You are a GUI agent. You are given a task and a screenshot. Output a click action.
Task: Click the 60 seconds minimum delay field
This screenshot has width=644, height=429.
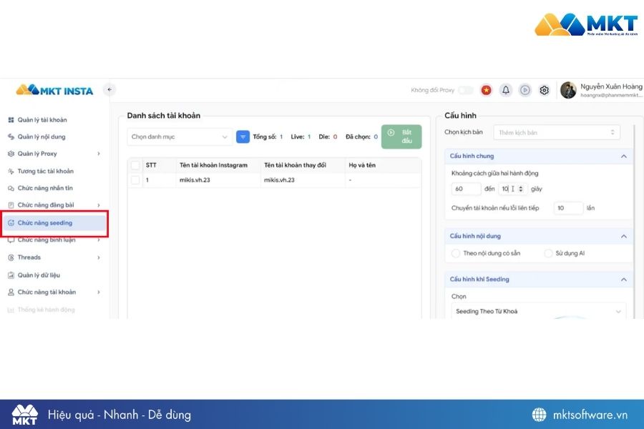pos(466,189)
